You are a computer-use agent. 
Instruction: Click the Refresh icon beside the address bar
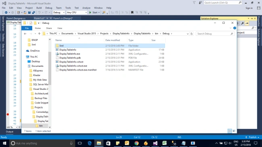(191, 34)
